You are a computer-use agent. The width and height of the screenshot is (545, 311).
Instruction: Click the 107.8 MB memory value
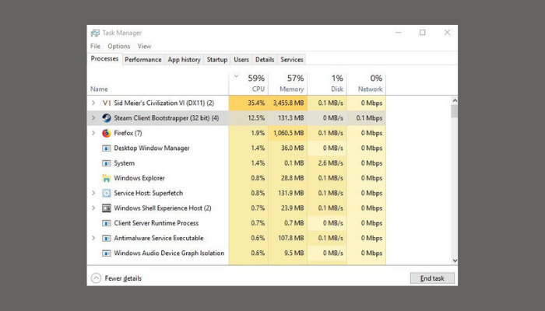[291, 238]
